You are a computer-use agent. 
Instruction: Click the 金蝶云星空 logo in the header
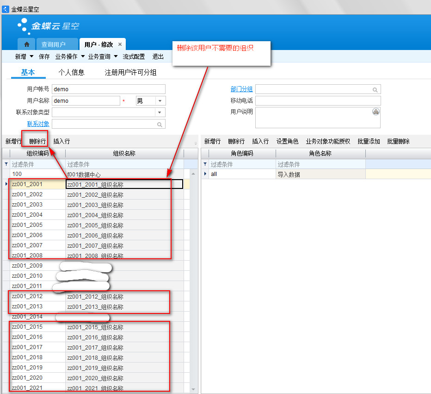(x=49, y=25)
